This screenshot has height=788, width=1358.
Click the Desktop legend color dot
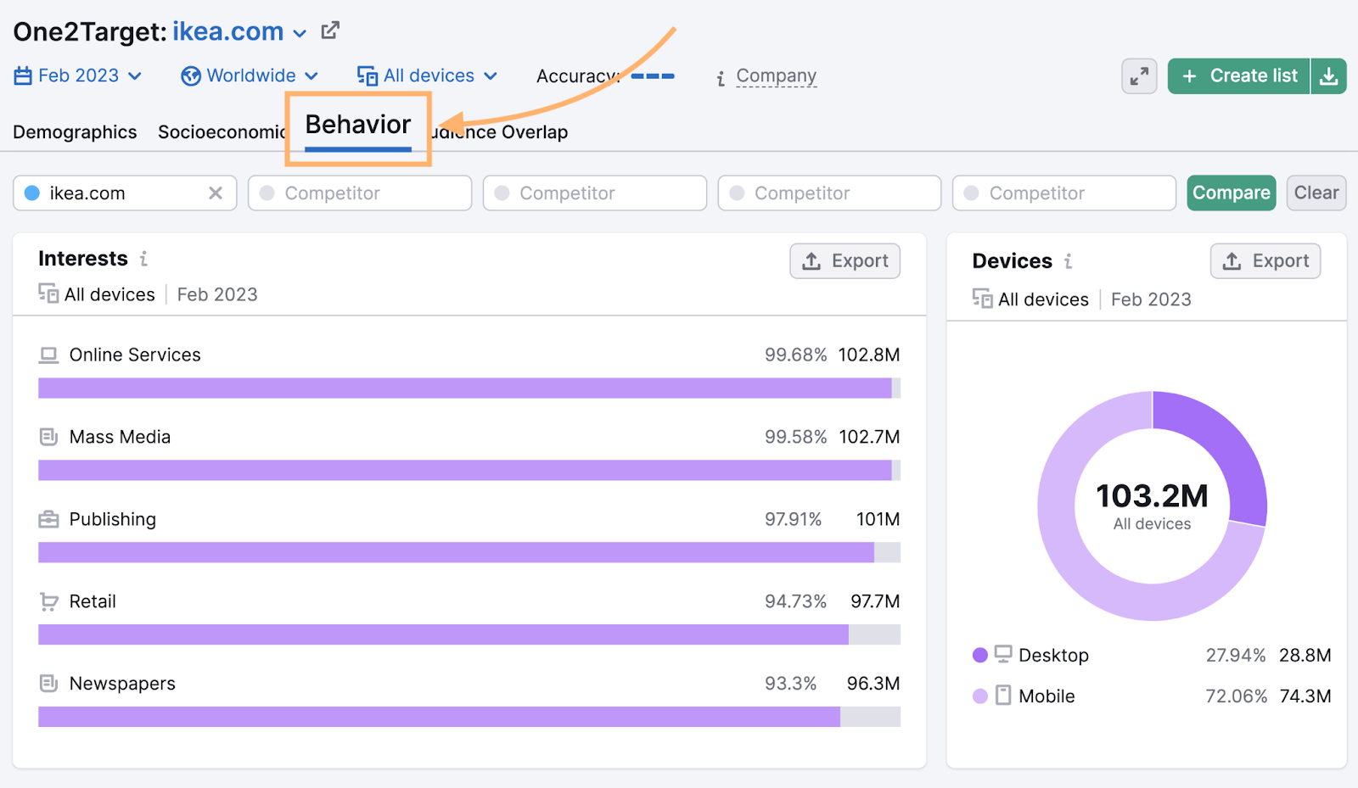pyautogui.click(x=980, y=655)
